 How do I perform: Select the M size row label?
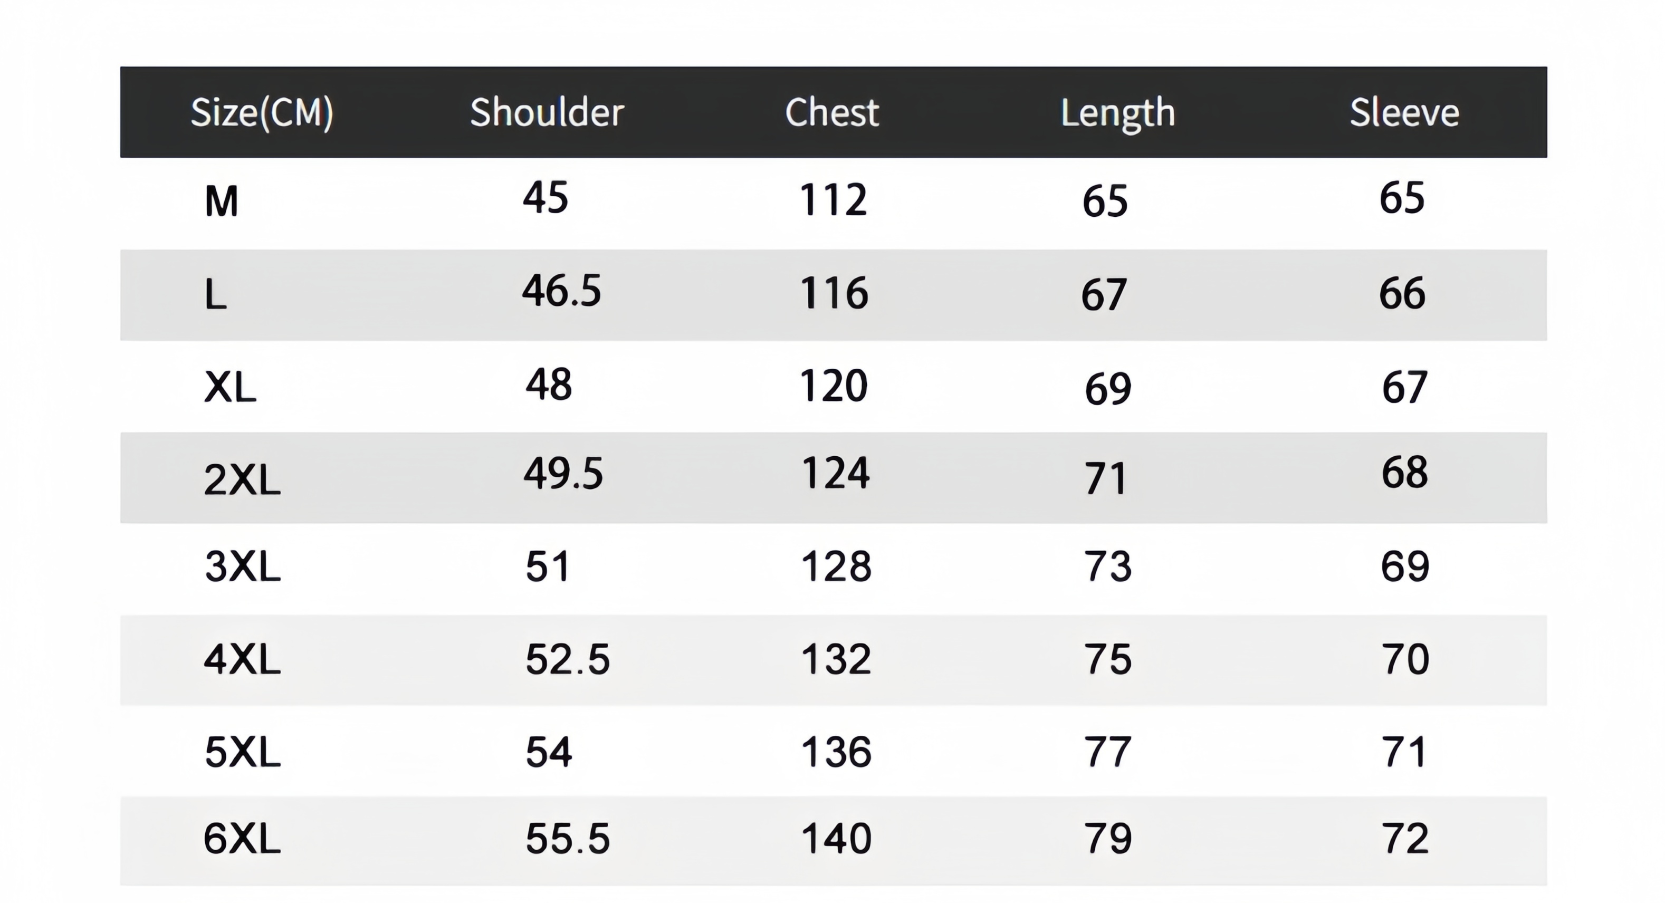pos(222,201)
